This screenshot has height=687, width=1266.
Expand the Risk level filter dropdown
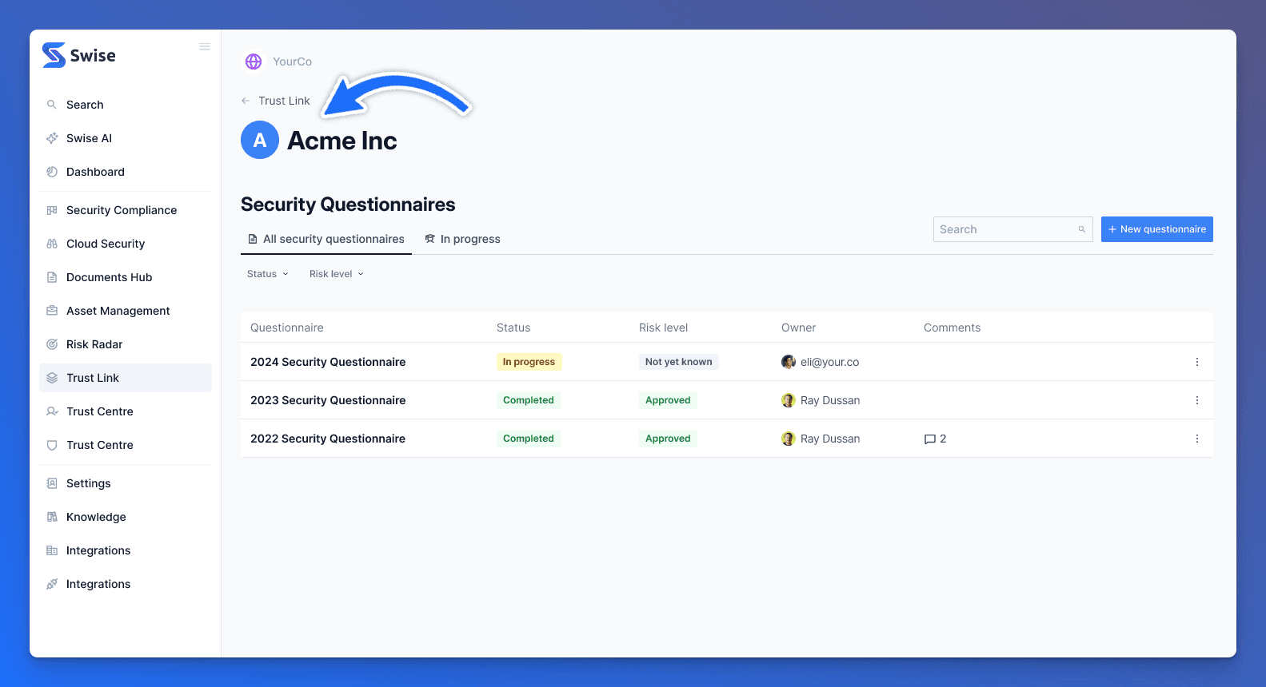337,274
